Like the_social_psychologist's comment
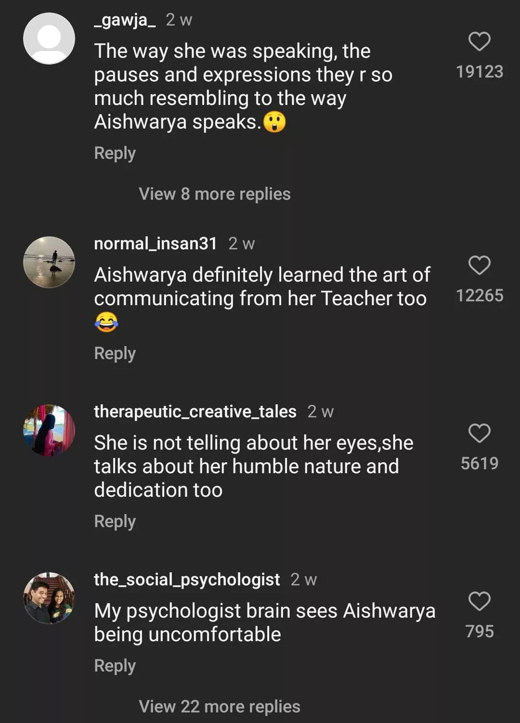 click(x=479, y=601)
